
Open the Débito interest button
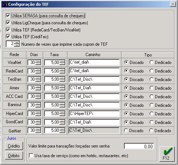tap(14, 156)
